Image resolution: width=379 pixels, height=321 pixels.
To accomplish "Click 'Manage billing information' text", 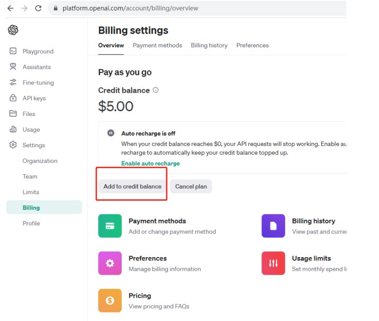I will 165,269.
